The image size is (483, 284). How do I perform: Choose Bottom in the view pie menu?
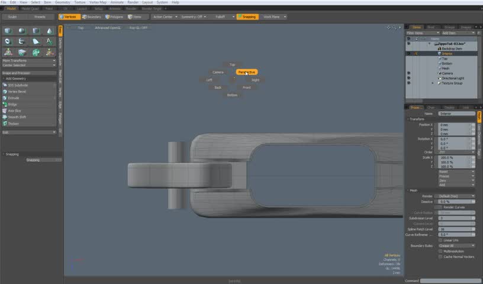(x=232, y=95)
